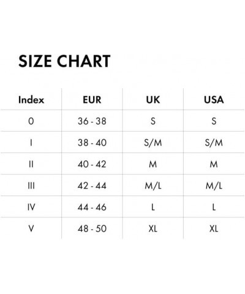Click the 40 - 42 EUR cell
This screenshot has height=294, width=245.
92,164
